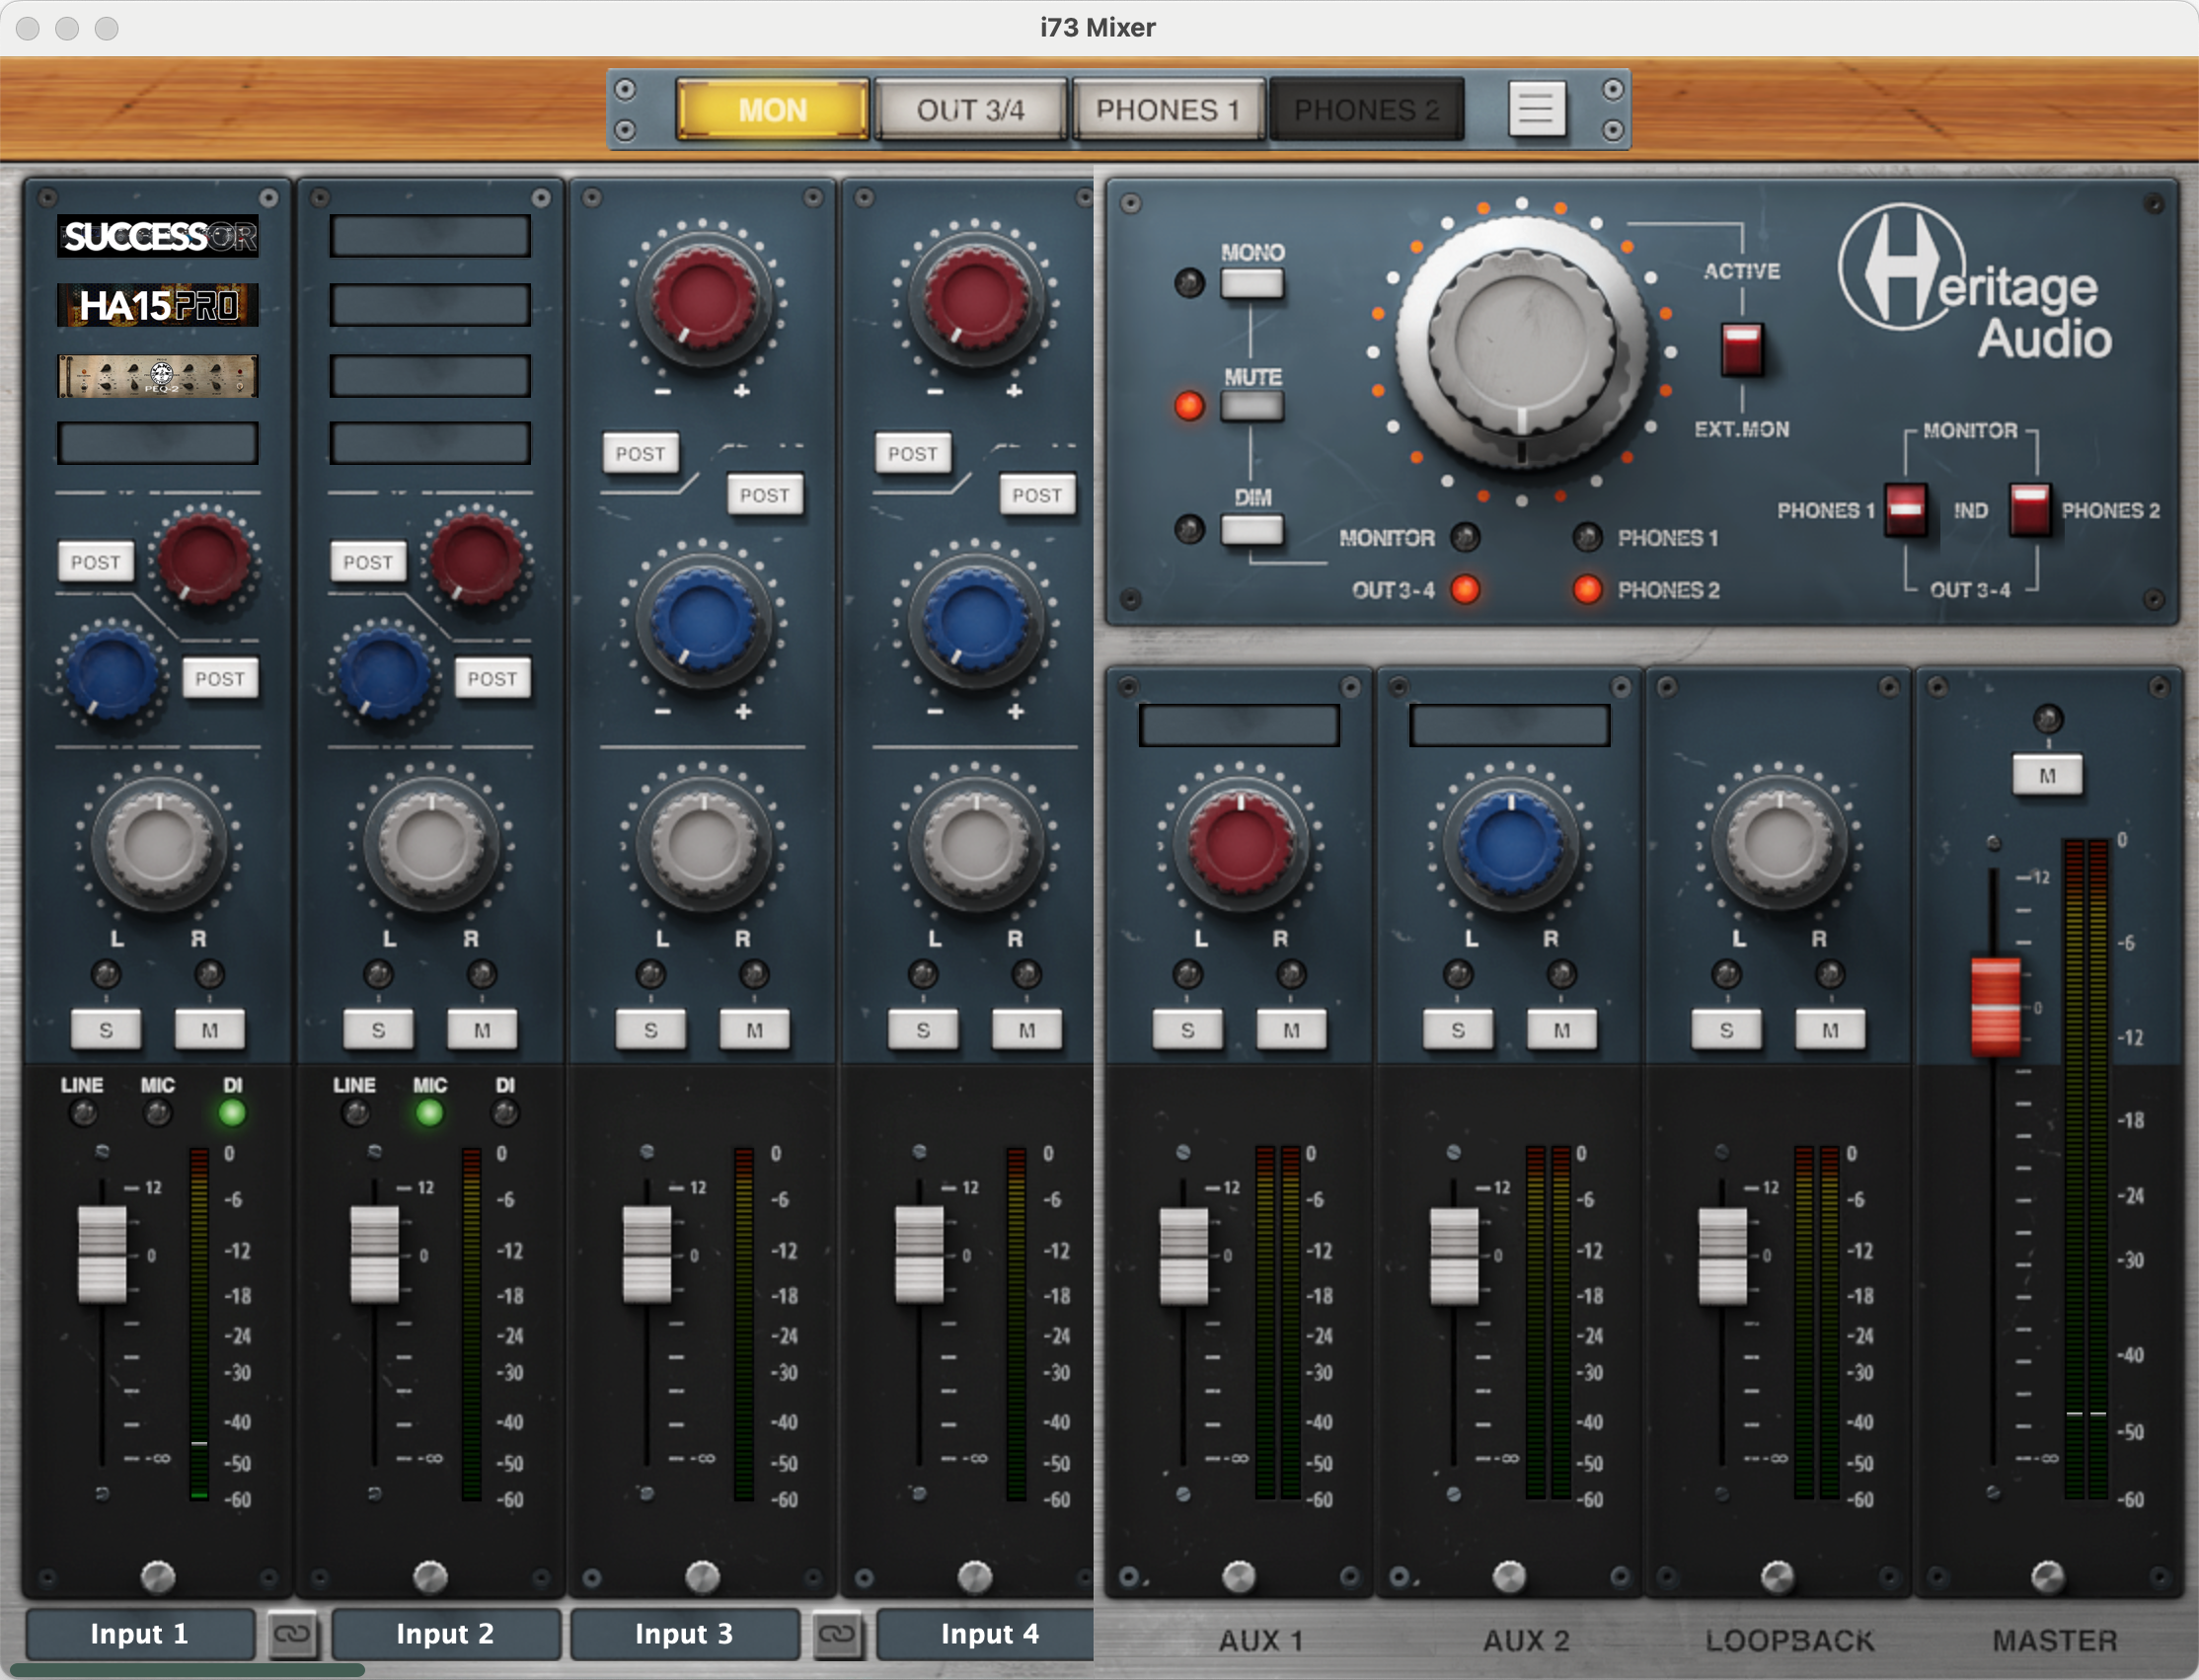
Task: Select DI input type on Input 2
Action: [x=505, y=1112]
